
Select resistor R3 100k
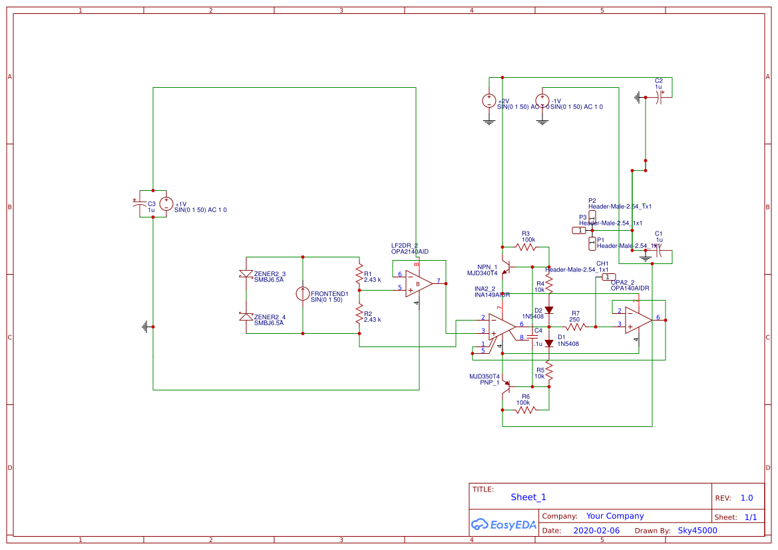(526, 247)
